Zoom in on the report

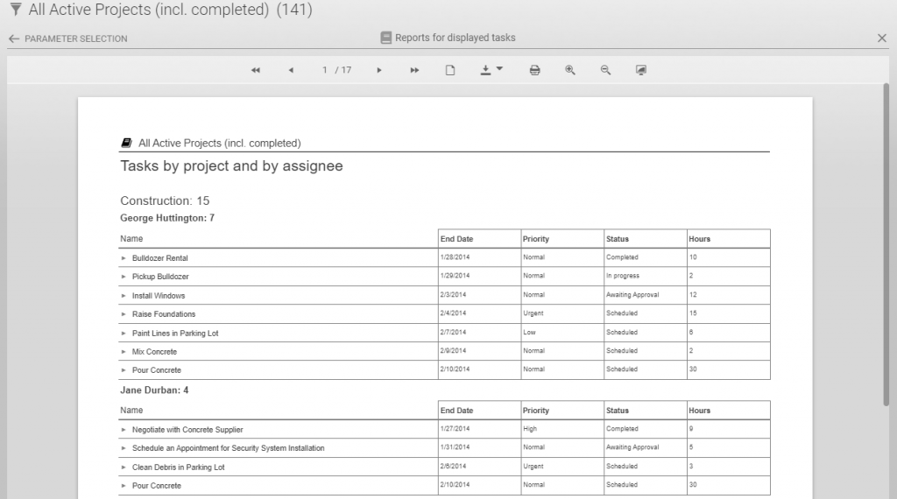(569, 70)
